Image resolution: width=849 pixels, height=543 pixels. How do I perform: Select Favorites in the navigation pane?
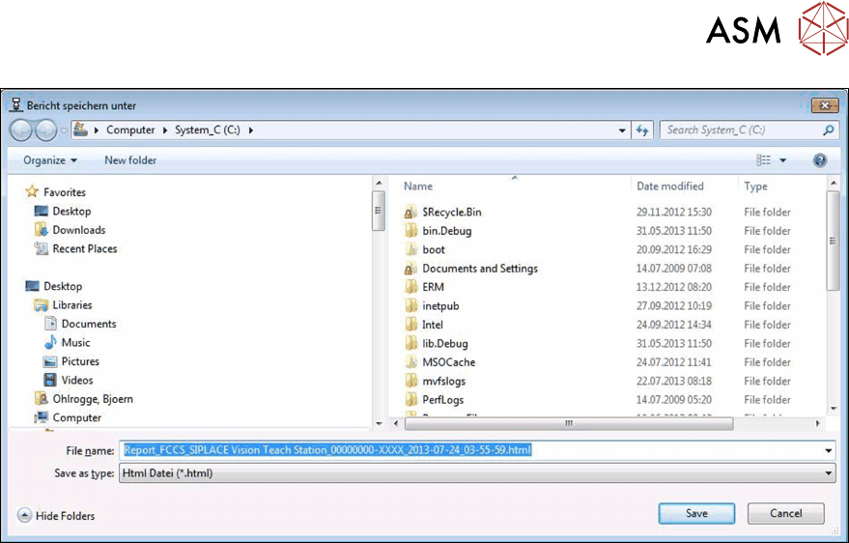coord(65,192)
